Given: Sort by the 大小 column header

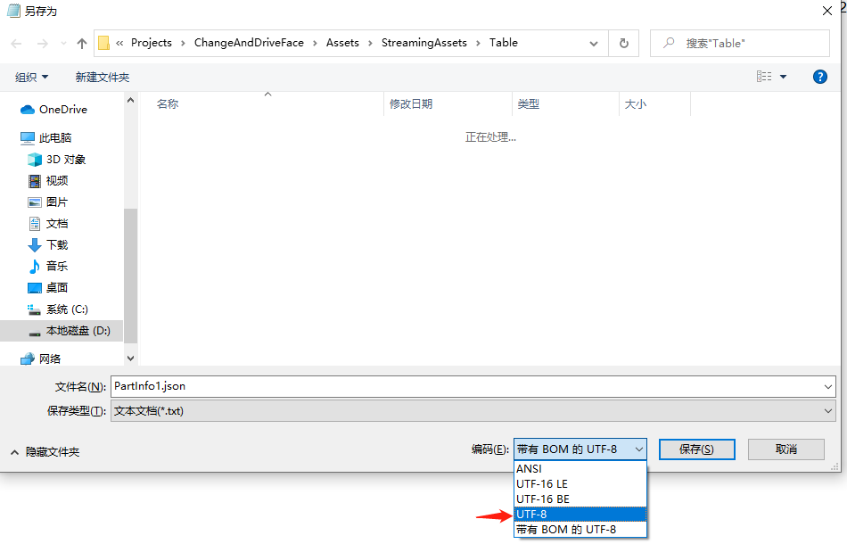Looking at the screenshot, I should (654, 104).
